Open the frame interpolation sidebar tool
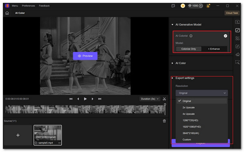 (x=237, y=38)
